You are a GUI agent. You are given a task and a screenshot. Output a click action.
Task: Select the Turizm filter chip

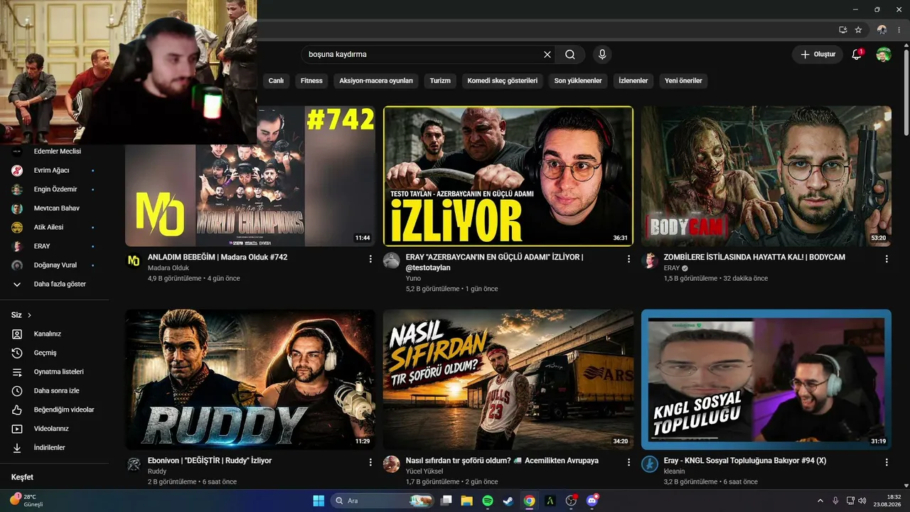tap(440, 81)
